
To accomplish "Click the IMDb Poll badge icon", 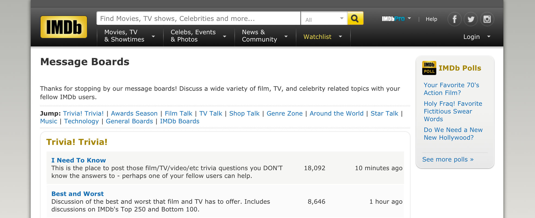I will pos(429,68).
